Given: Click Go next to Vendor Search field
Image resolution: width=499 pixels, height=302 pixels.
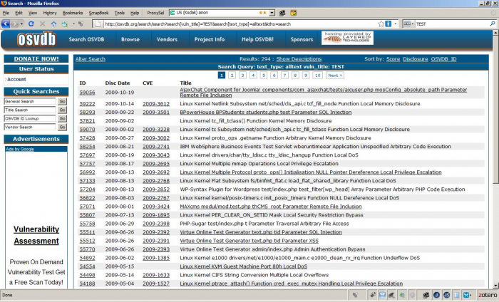Looking at the screenshot, I should pyautogui.click(x=63, y=127).
